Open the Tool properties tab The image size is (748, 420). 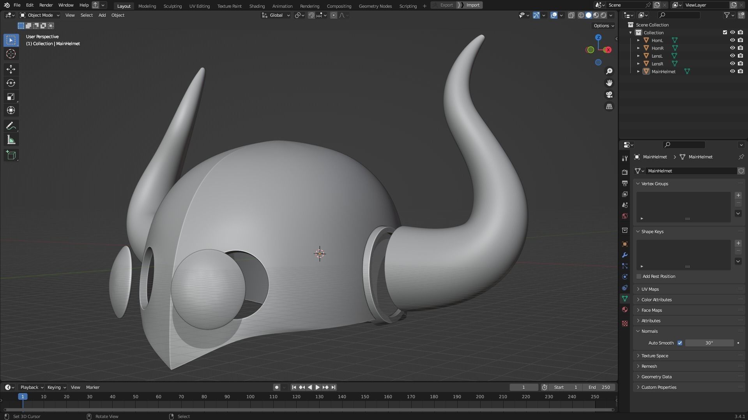pyautogui.click(x=625, y=158)
